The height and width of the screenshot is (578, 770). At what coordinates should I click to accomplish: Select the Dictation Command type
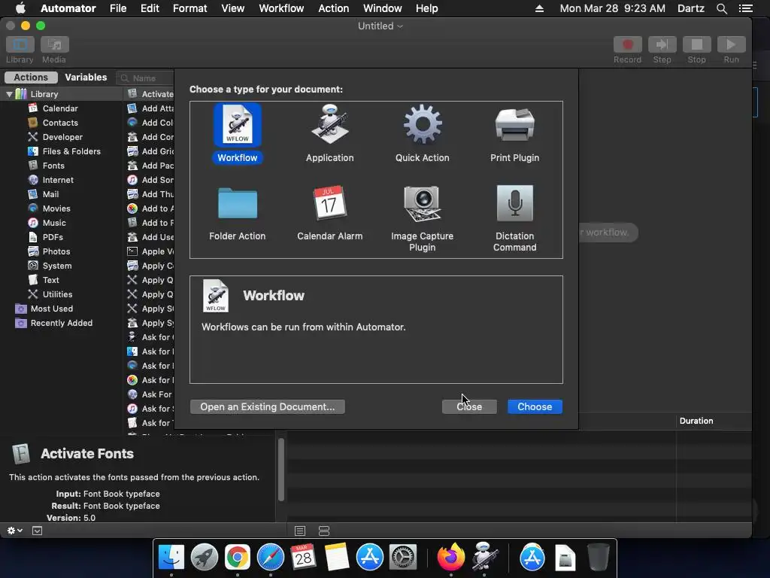pyautogui.click(x=514, y=219)
